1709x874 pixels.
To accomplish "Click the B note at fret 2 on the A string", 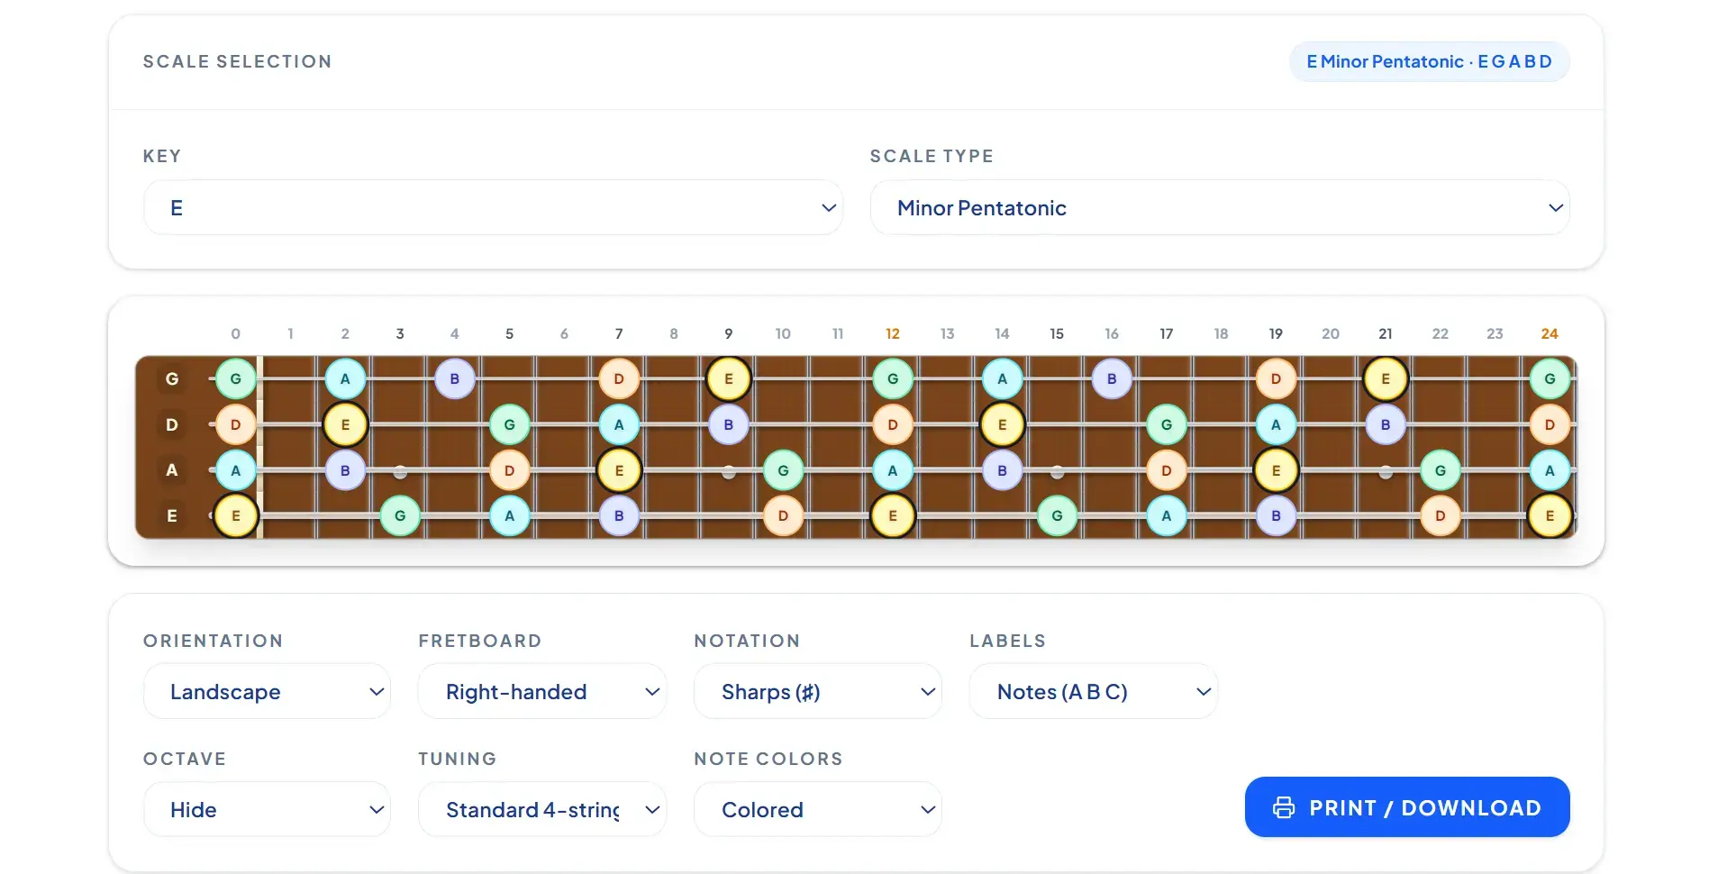I will (345, 470).
